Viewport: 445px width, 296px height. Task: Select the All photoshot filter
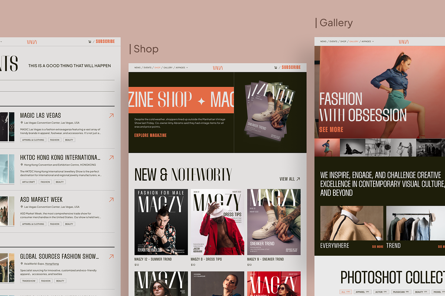click(346, 292)
